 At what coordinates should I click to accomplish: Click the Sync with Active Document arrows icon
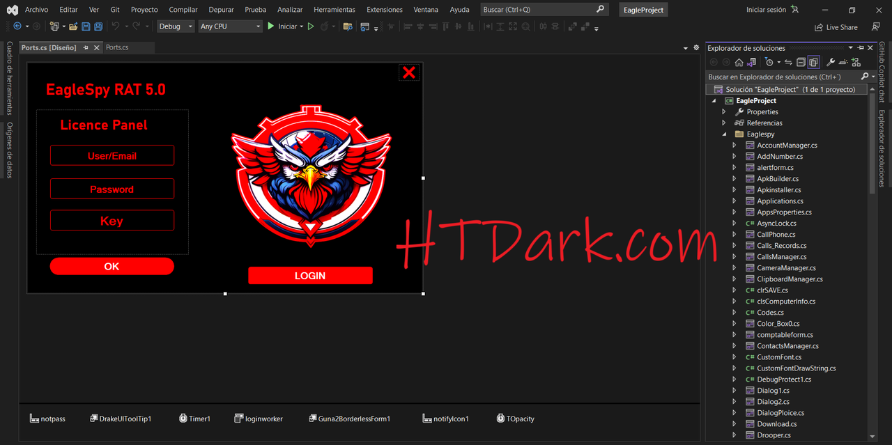(788, 62)
